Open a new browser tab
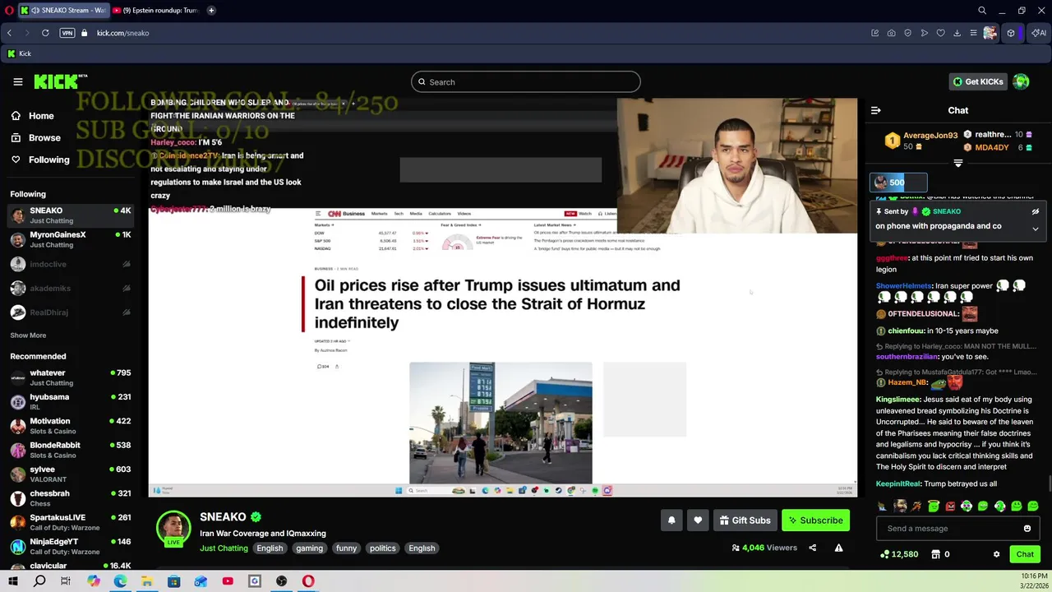Screen dimensions: 1052x592 coord(211,11)
